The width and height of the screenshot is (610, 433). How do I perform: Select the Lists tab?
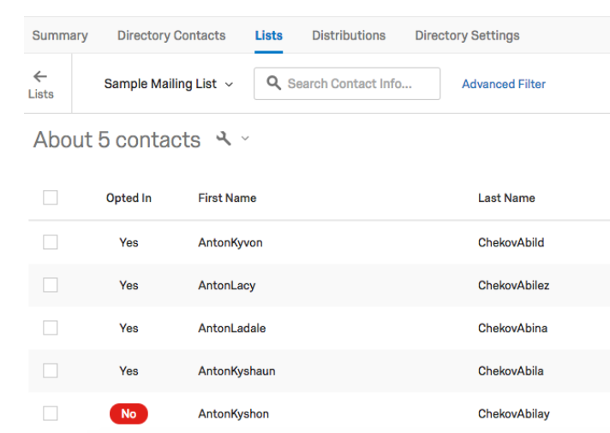269,36
